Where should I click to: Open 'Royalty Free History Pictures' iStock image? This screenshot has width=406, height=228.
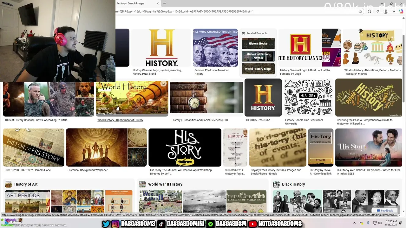pyautogui.click(x=278, y=148)
